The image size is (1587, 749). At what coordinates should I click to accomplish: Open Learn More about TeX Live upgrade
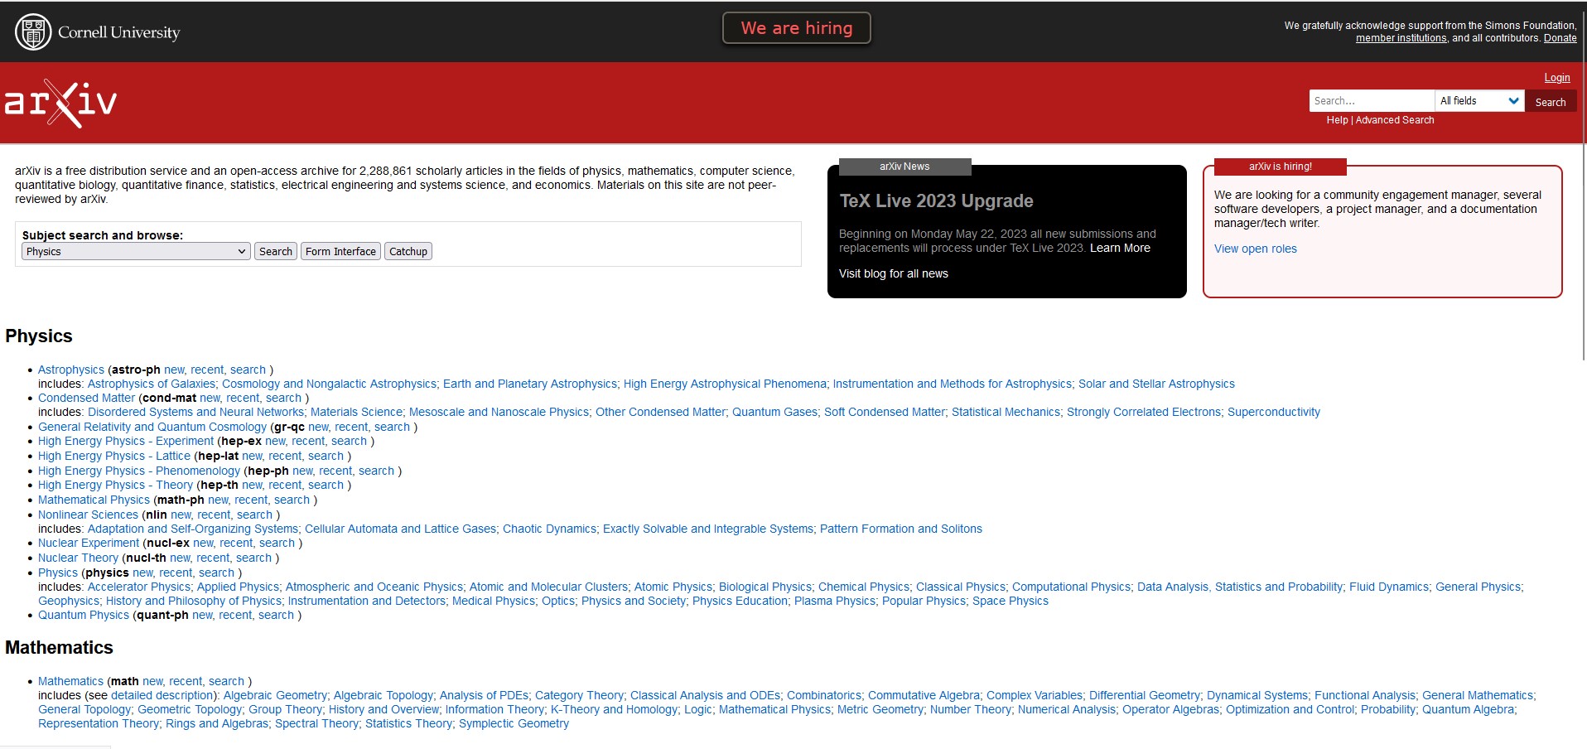[1120, 249]
